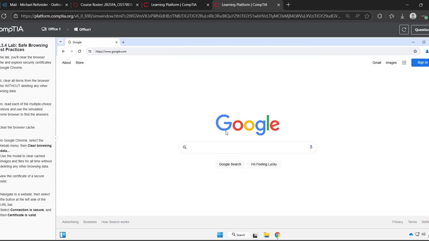The width and height of the screenshot is (429, 241).
Task: Open a new Edge tab
Action: [288, 5]
